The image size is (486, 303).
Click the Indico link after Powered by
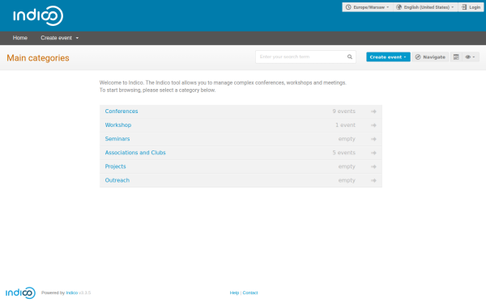72,292
